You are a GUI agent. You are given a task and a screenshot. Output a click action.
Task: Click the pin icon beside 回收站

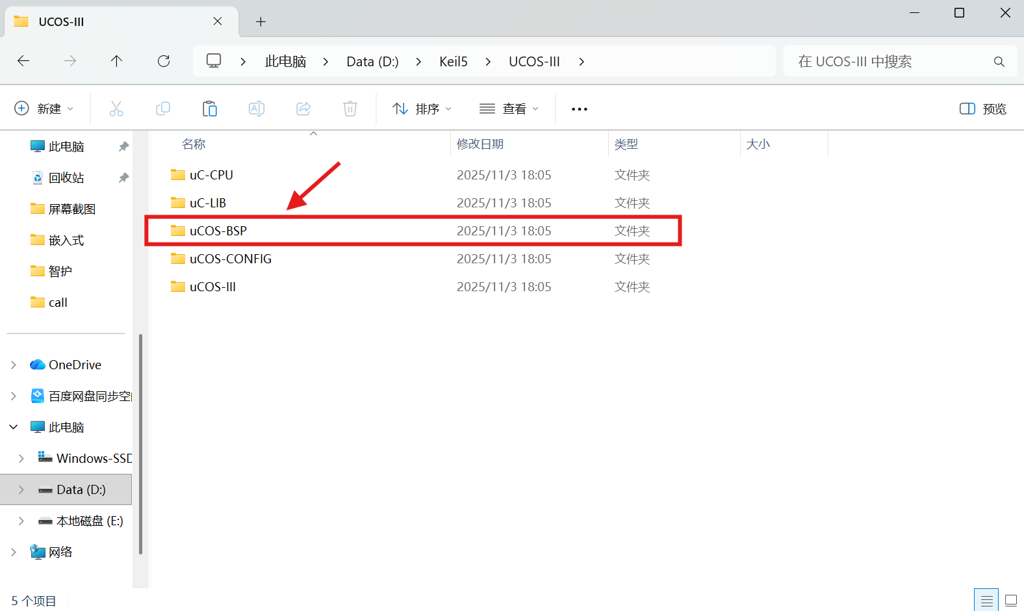tap(123, 177)
